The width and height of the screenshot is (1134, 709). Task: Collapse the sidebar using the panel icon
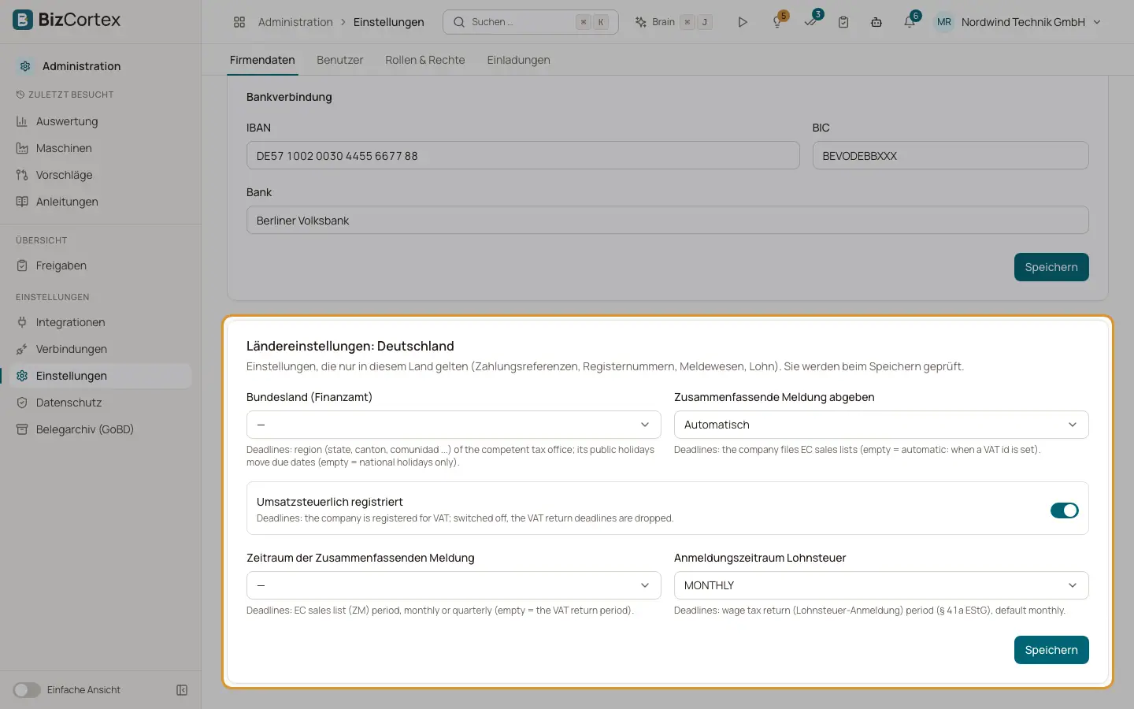(x=182, y=690)
